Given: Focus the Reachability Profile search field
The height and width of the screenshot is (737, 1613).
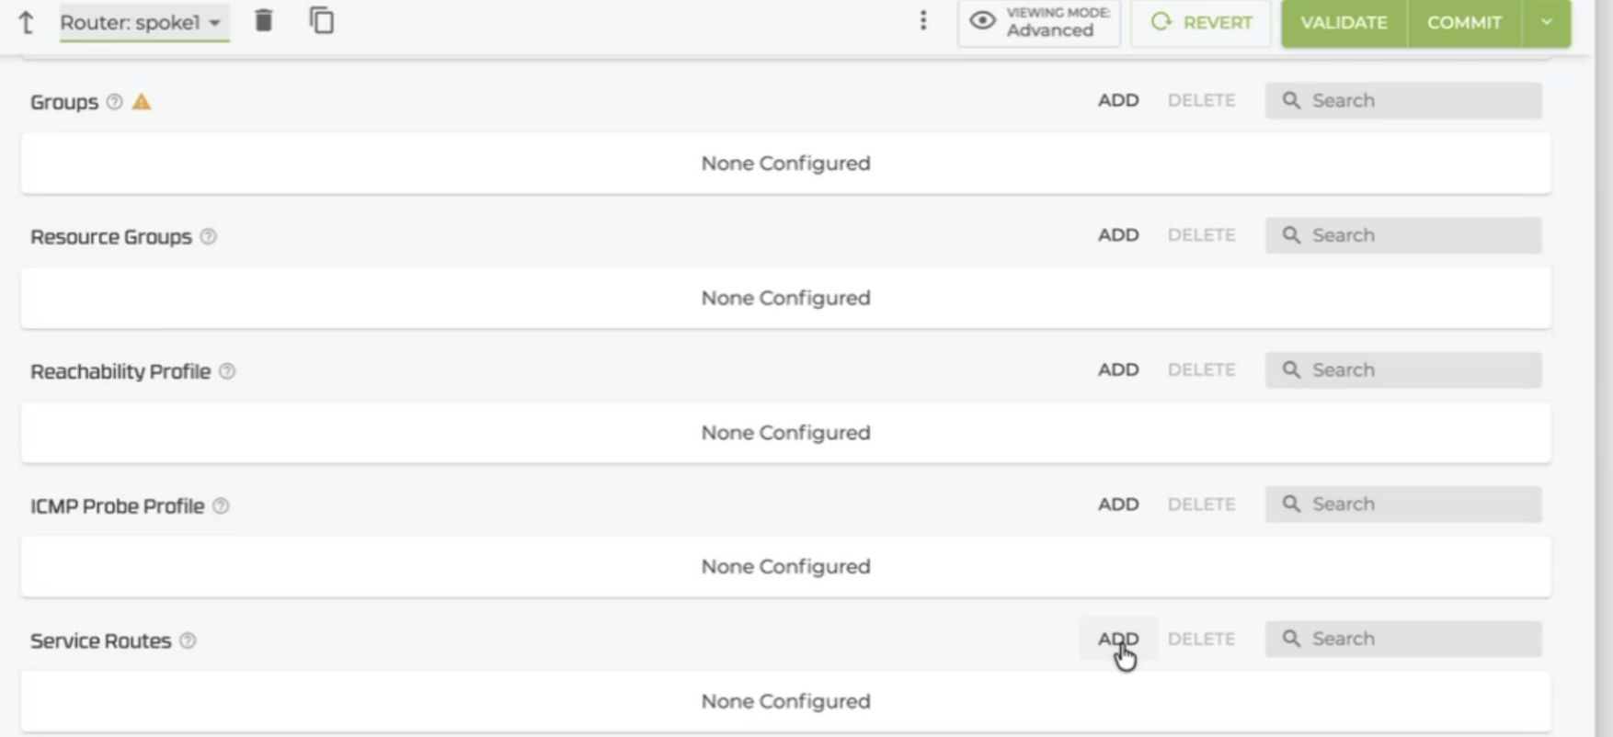Looking at the screenshot, I should 1403,369.
